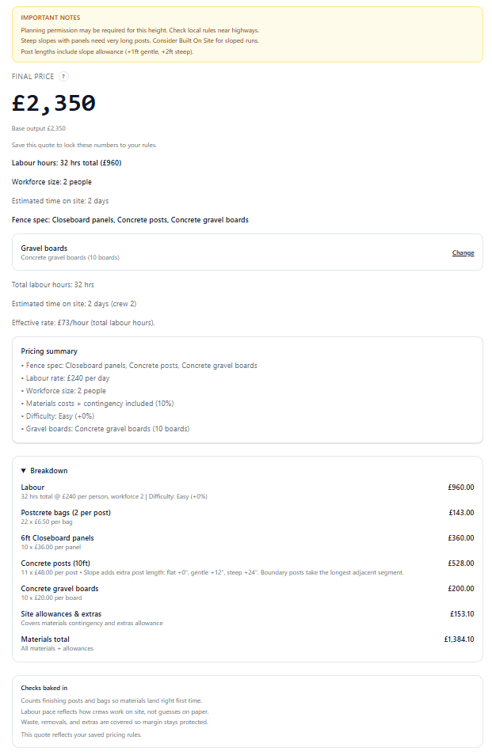Click the Postcrete bags line item
The height and width of the screenshot is (755, 492).
click(66, 513)
